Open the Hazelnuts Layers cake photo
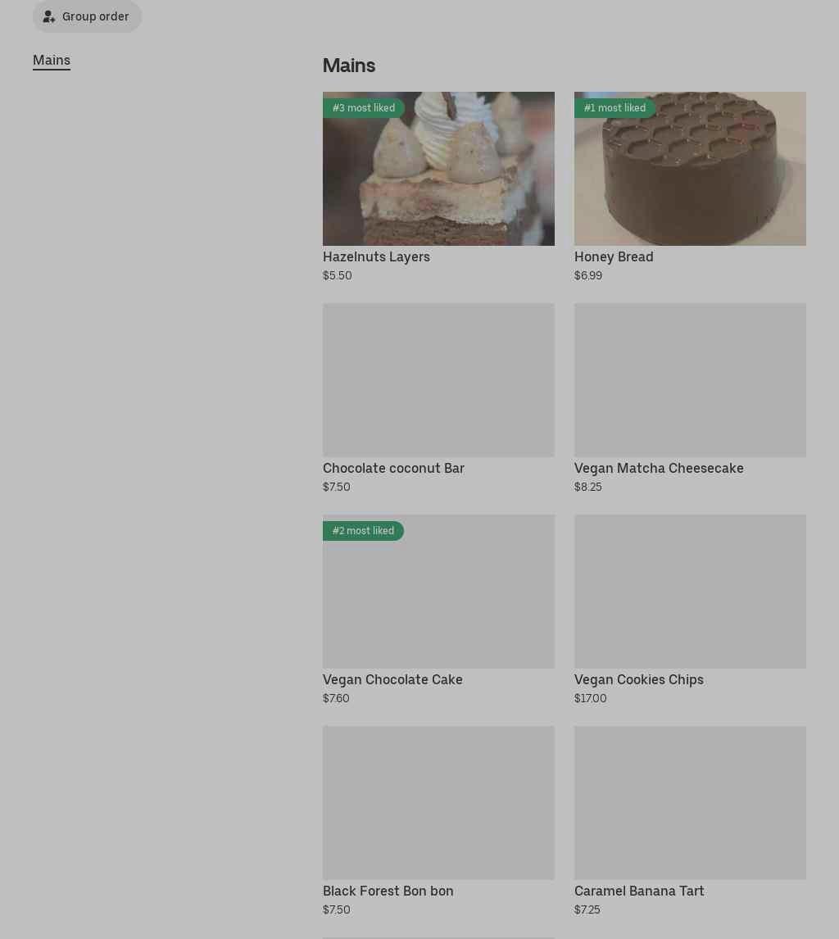 point(438,168)
